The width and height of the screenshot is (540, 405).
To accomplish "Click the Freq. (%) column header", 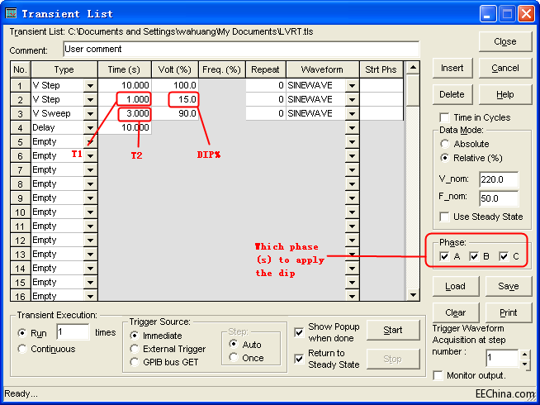I will pyautogui.click(x=222, y=69).
